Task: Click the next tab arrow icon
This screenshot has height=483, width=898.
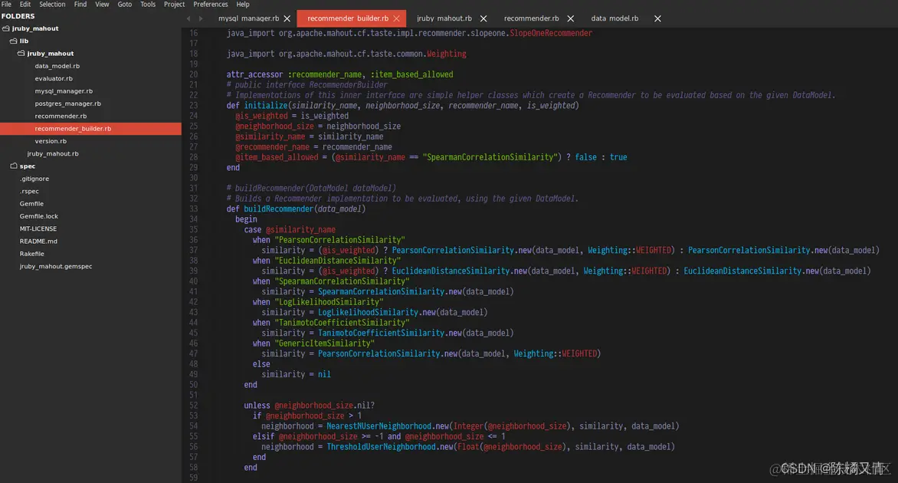Action: [x=201, y=18]
